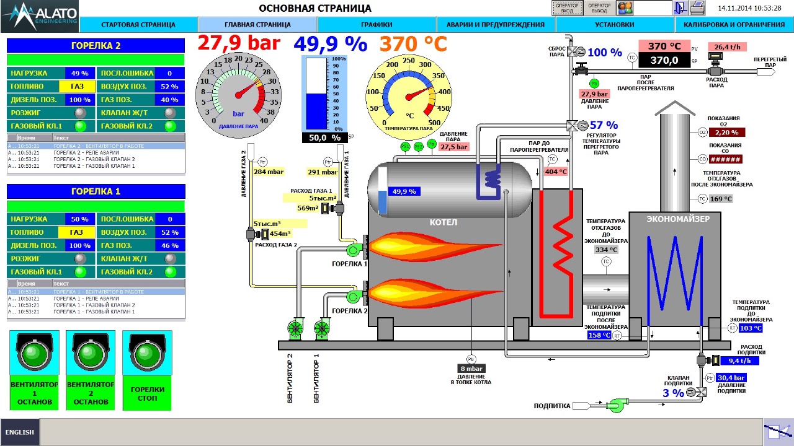
Task: Switch to АВАРИИ И ПРЕДУПРЕЖДЕНИЯ tab
Action: coord(496,25)
